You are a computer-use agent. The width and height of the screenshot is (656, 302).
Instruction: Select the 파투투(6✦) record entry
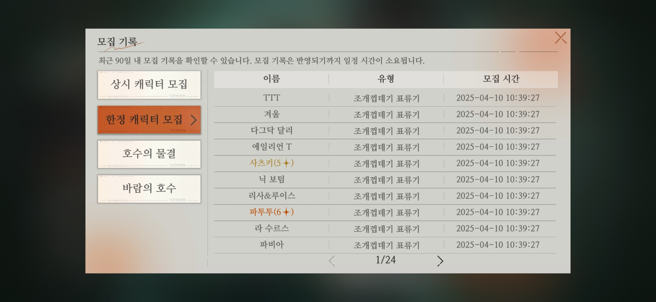click(x=271, y=212)
